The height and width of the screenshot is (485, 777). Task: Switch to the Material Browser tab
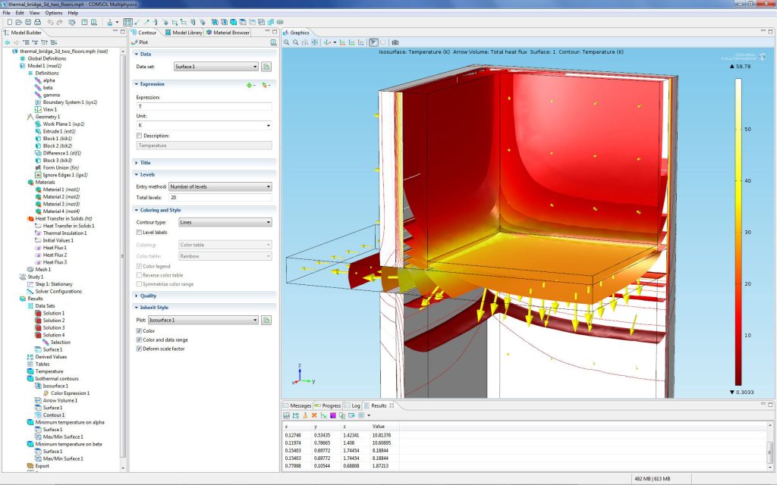231,33
